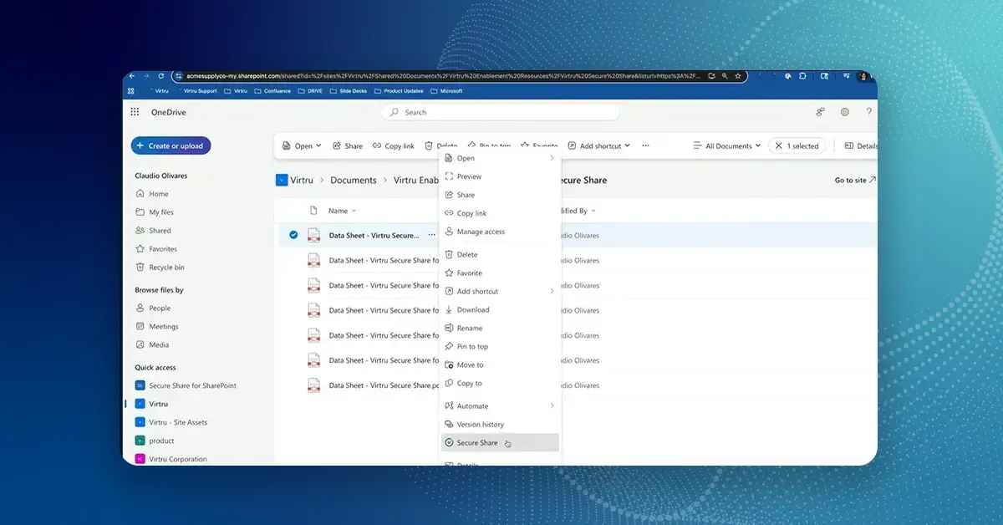This screenshot has width=1003, height=525.
Task: Expand the All Documents view dropdown
Action: click(x=727, y=145)
